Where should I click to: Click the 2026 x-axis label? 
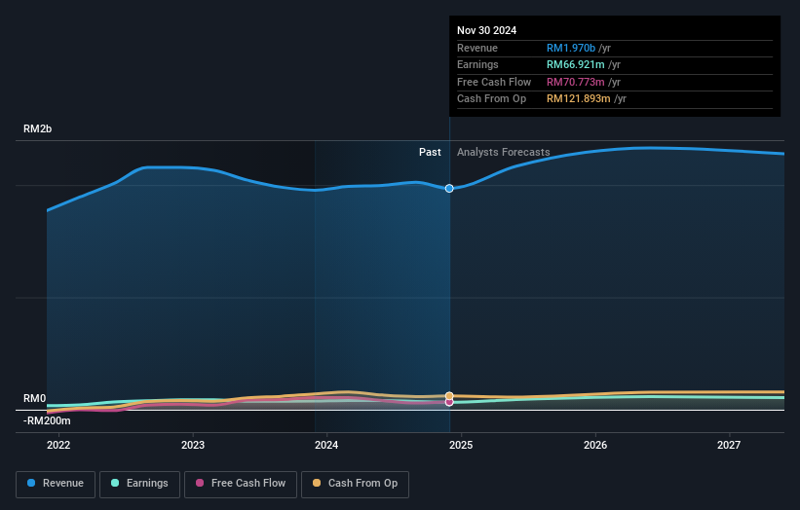(595, 445)
